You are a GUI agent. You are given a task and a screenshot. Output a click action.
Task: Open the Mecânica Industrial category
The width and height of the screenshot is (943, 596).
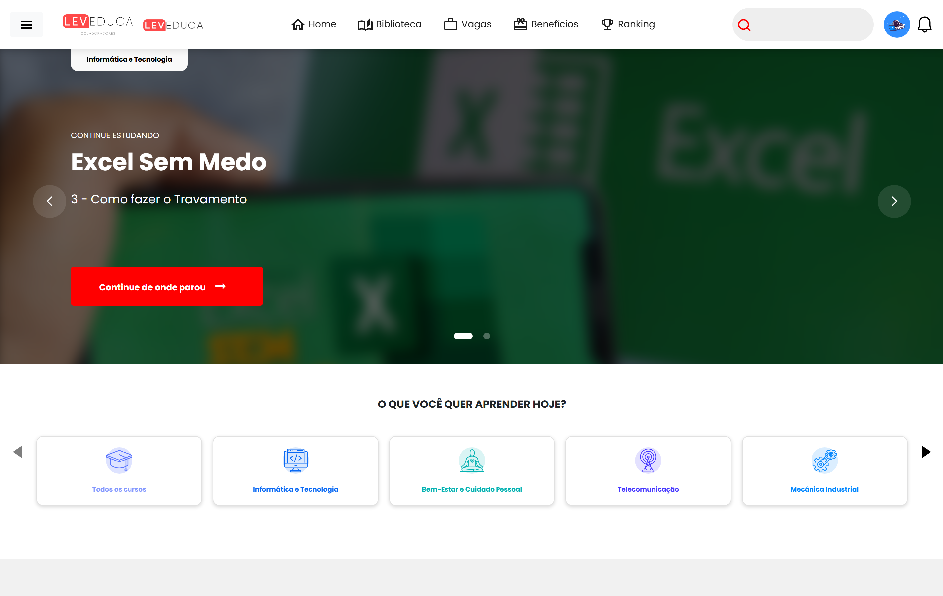click(x=825, y=471)
